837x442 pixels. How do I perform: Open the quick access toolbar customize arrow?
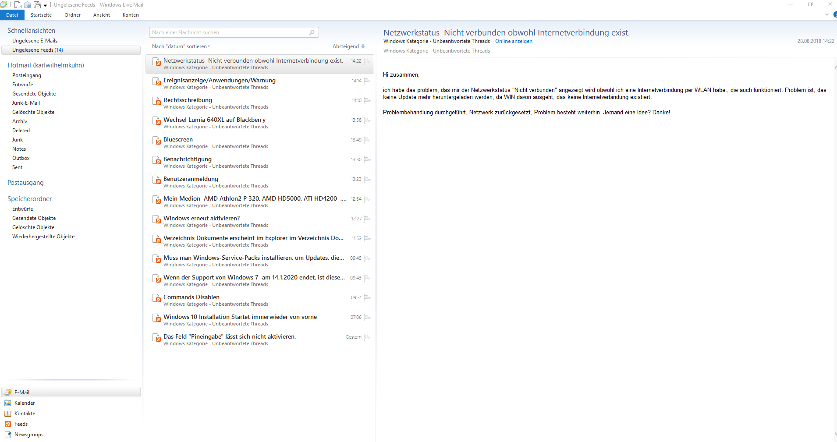pos(45,5)
